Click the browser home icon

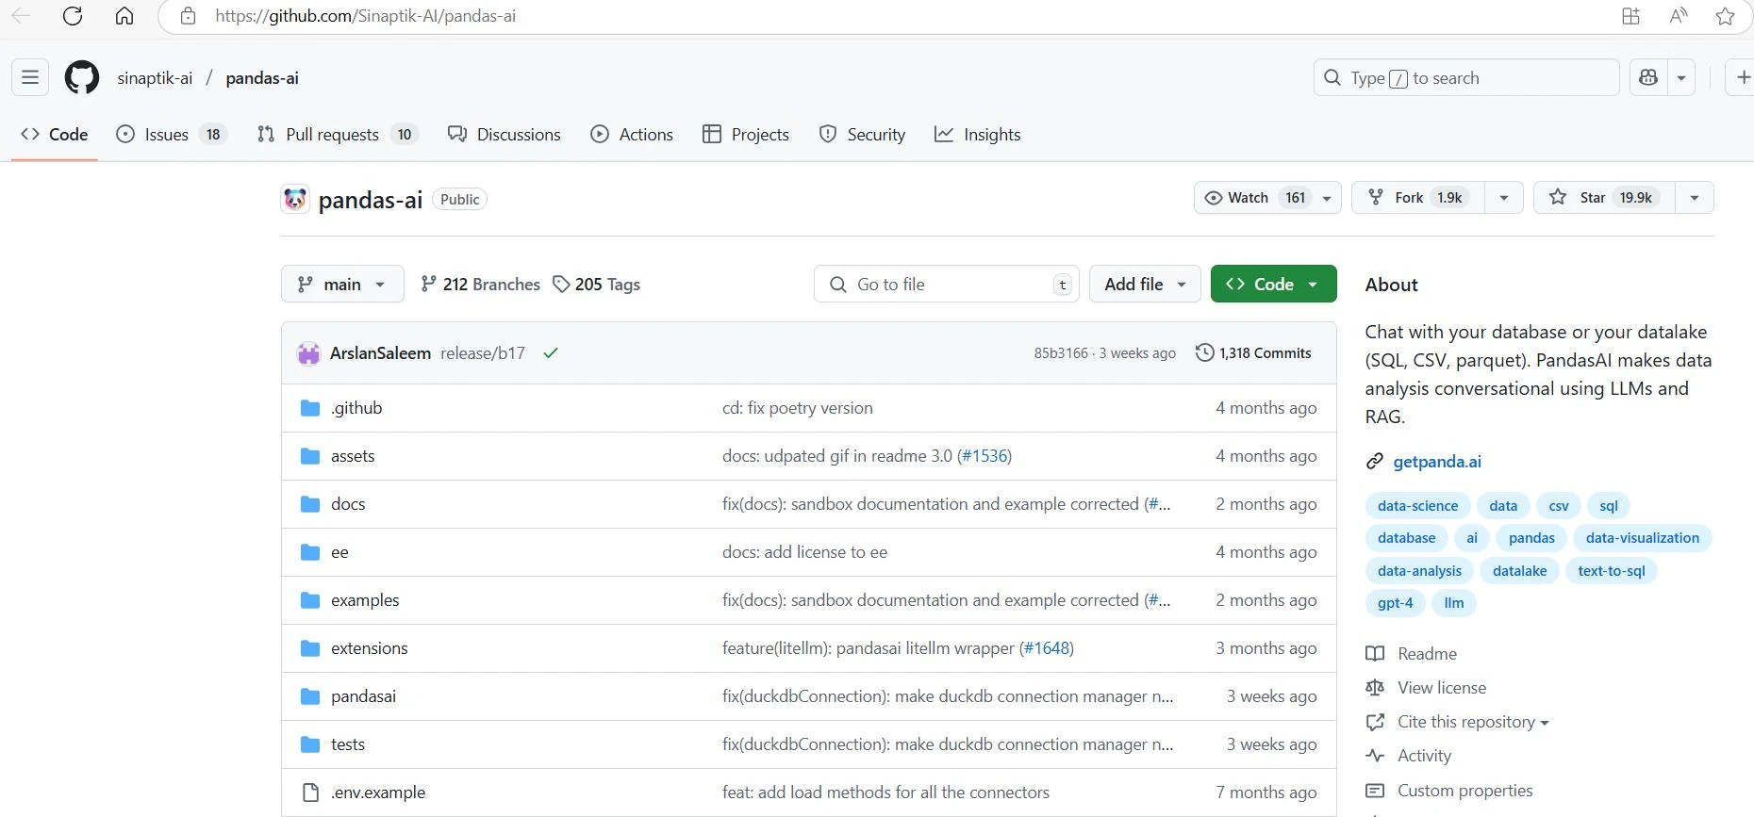point(124,16)
